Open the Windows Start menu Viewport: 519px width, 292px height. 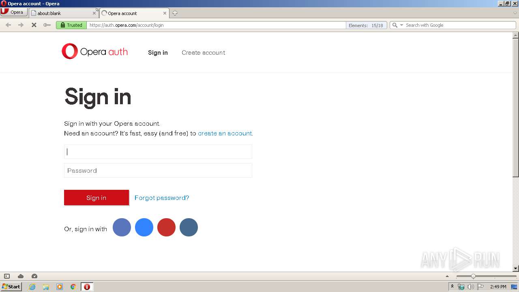point(11,287)
